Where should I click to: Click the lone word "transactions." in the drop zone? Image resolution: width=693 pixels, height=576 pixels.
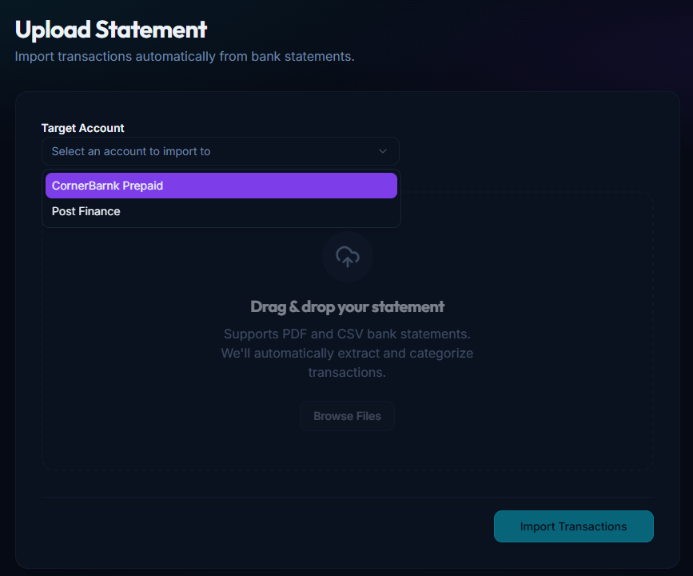point(347,372)
